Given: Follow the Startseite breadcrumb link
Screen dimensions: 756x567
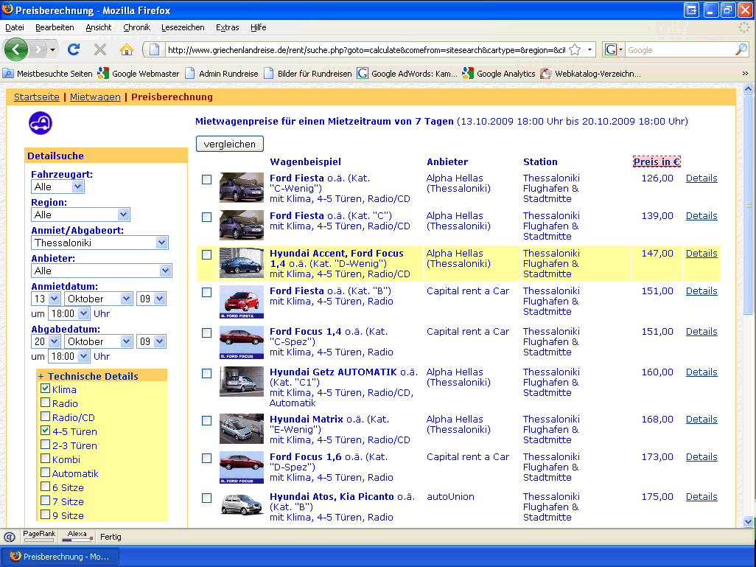Looking at the screenshot, I should [x=37, y=97].
